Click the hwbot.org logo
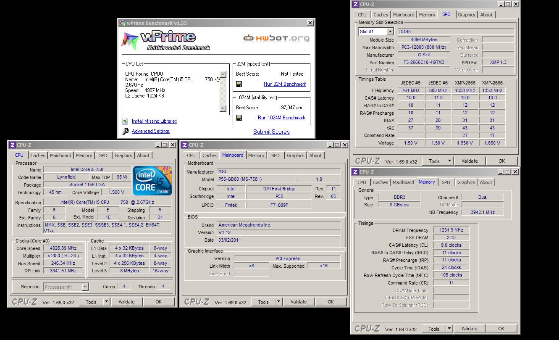 point(276,38)
